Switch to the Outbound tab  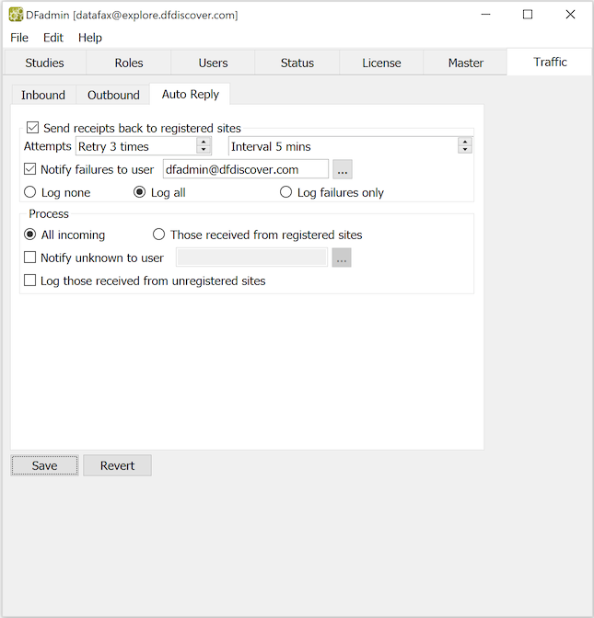tap(113, 95)
